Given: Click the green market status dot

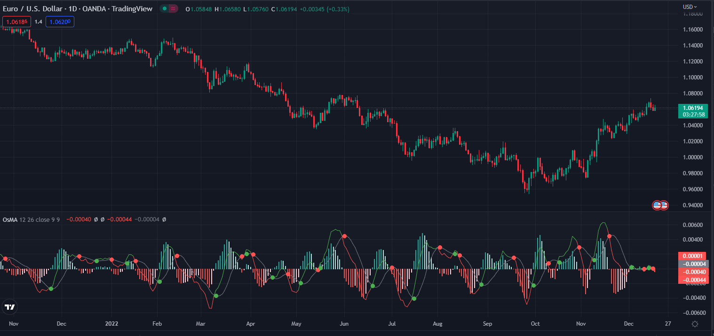Looking at the screenshot, I should coord(164,9).
